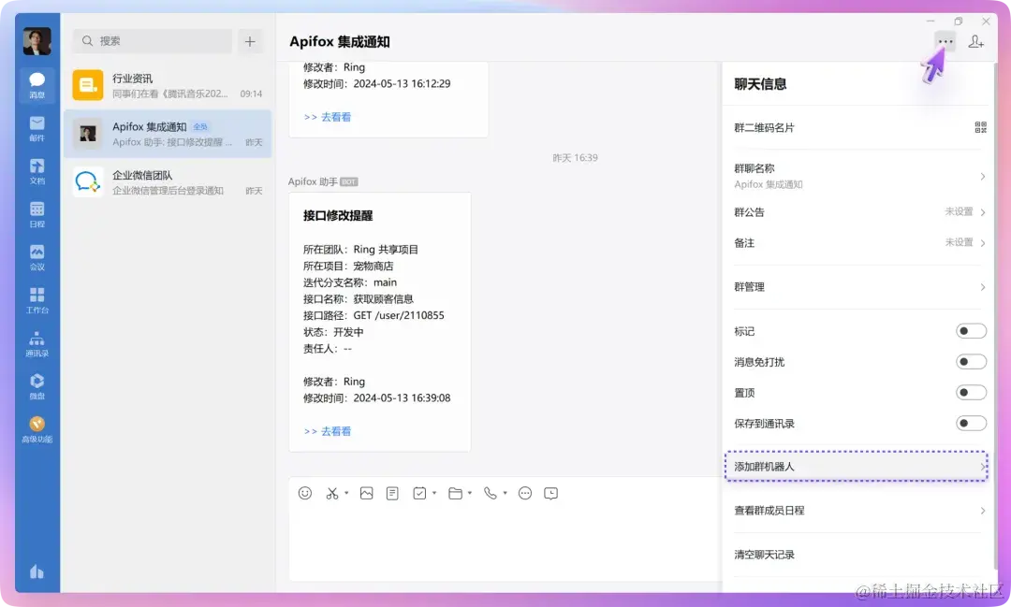Open the three-dot chat info menu
The width and height of the screenshot is (1011, 607).
click(945, 42)
